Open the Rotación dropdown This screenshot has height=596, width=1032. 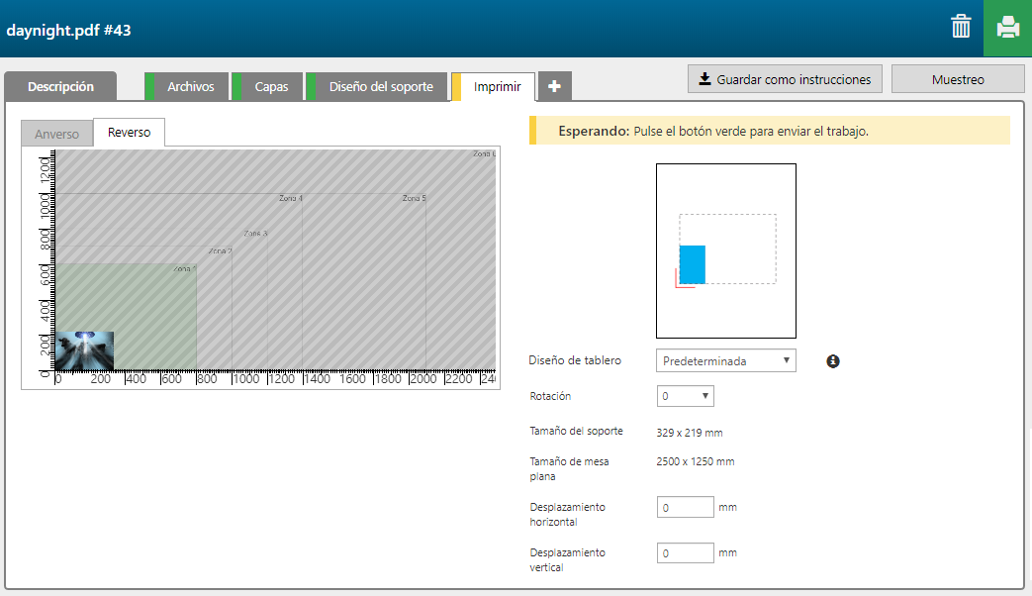(x=685, y=396)
